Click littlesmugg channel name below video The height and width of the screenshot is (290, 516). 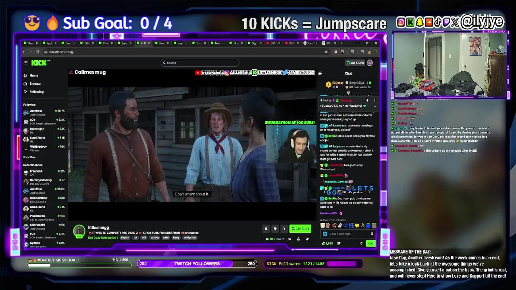click(x=98, y=228)
